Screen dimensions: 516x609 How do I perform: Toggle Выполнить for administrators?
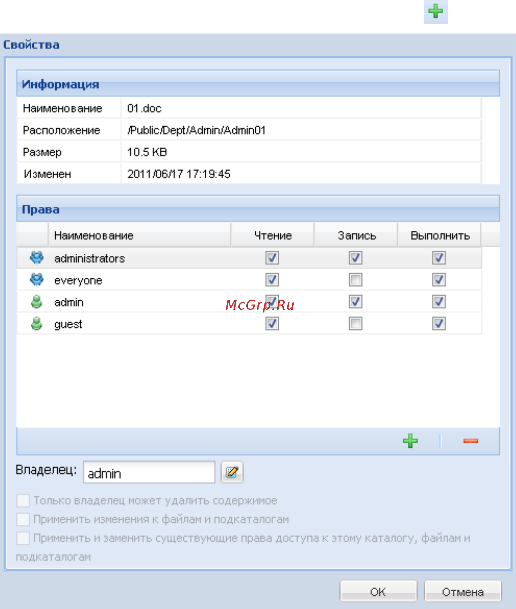pyautogui.click(x=439, y=258)
